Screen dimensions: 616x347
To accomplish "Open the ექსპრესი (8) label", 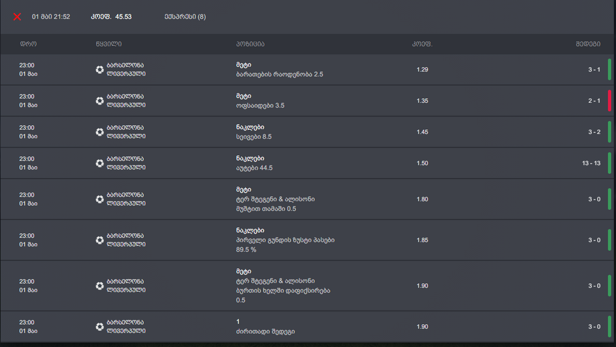I will [x=185, y=17].
